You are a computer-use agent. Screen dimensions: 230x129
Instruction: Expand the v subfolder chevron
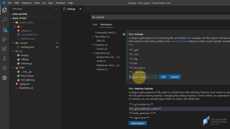(x=15, y=27)
